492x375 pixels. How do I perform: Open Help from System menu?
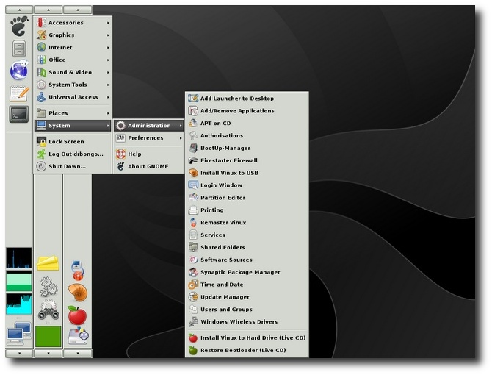tap(149, 154)
